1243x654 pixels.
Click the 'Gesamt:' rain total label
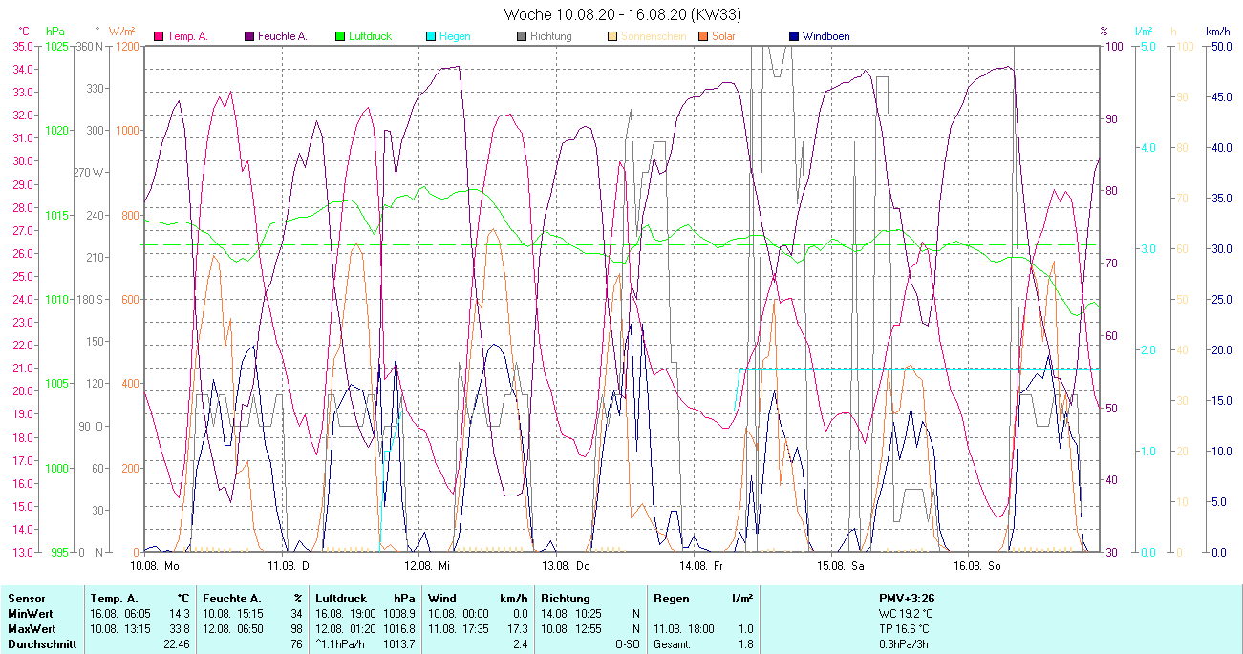pyautogui.click(x=673, y=644)
